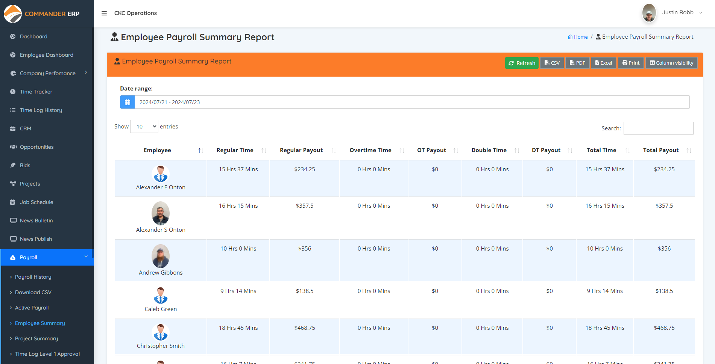Viewport: 715px width, 364px height.
Task: Print the payroll summary report
Action: pos(631,63)
